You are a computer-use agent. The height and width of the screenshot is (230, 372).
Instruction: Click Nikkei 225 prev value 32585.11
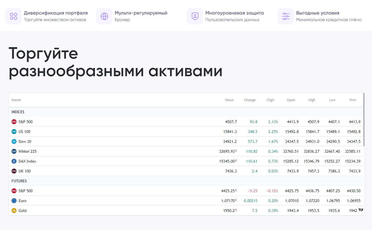pos(353,151)
